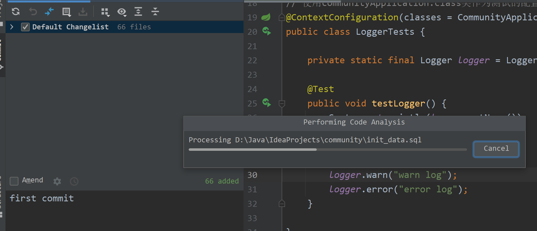
Task: Click the "error log" string literal
Action: click(428, 189)
